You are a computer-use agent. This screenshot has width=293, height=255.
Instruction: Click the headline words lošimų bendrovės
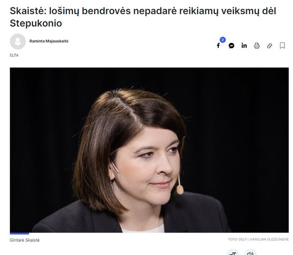[x=90, y=11]
